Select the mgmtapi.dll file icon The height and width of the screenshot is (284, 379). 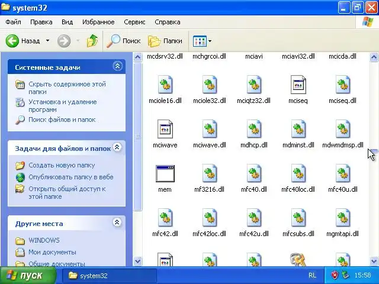(343, 218)
